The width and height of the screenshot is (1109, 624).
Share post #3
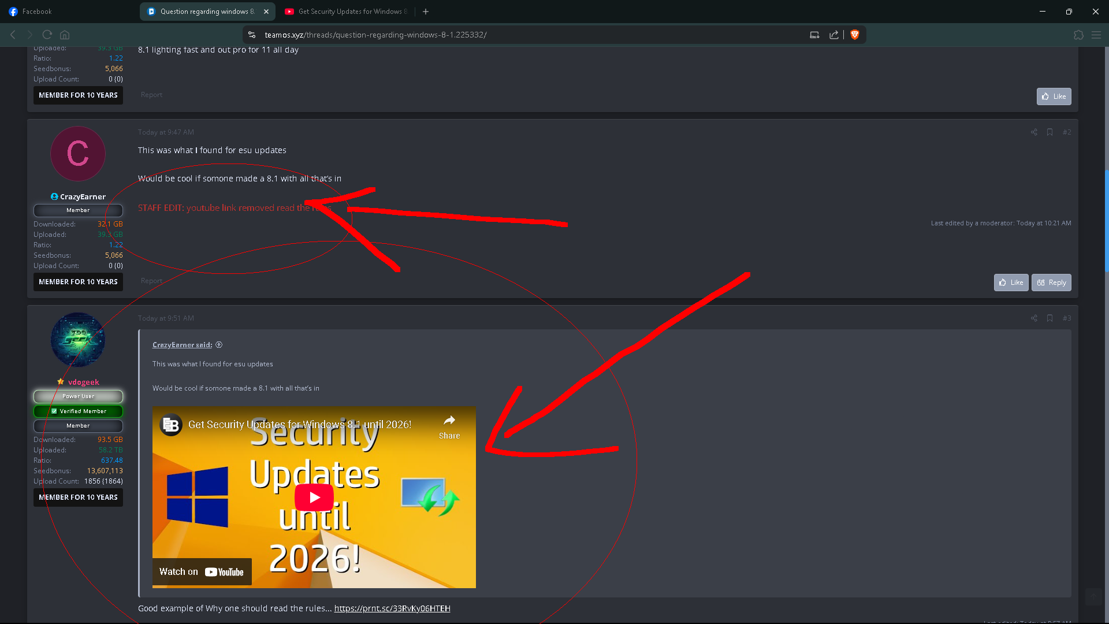[1034, 318]
